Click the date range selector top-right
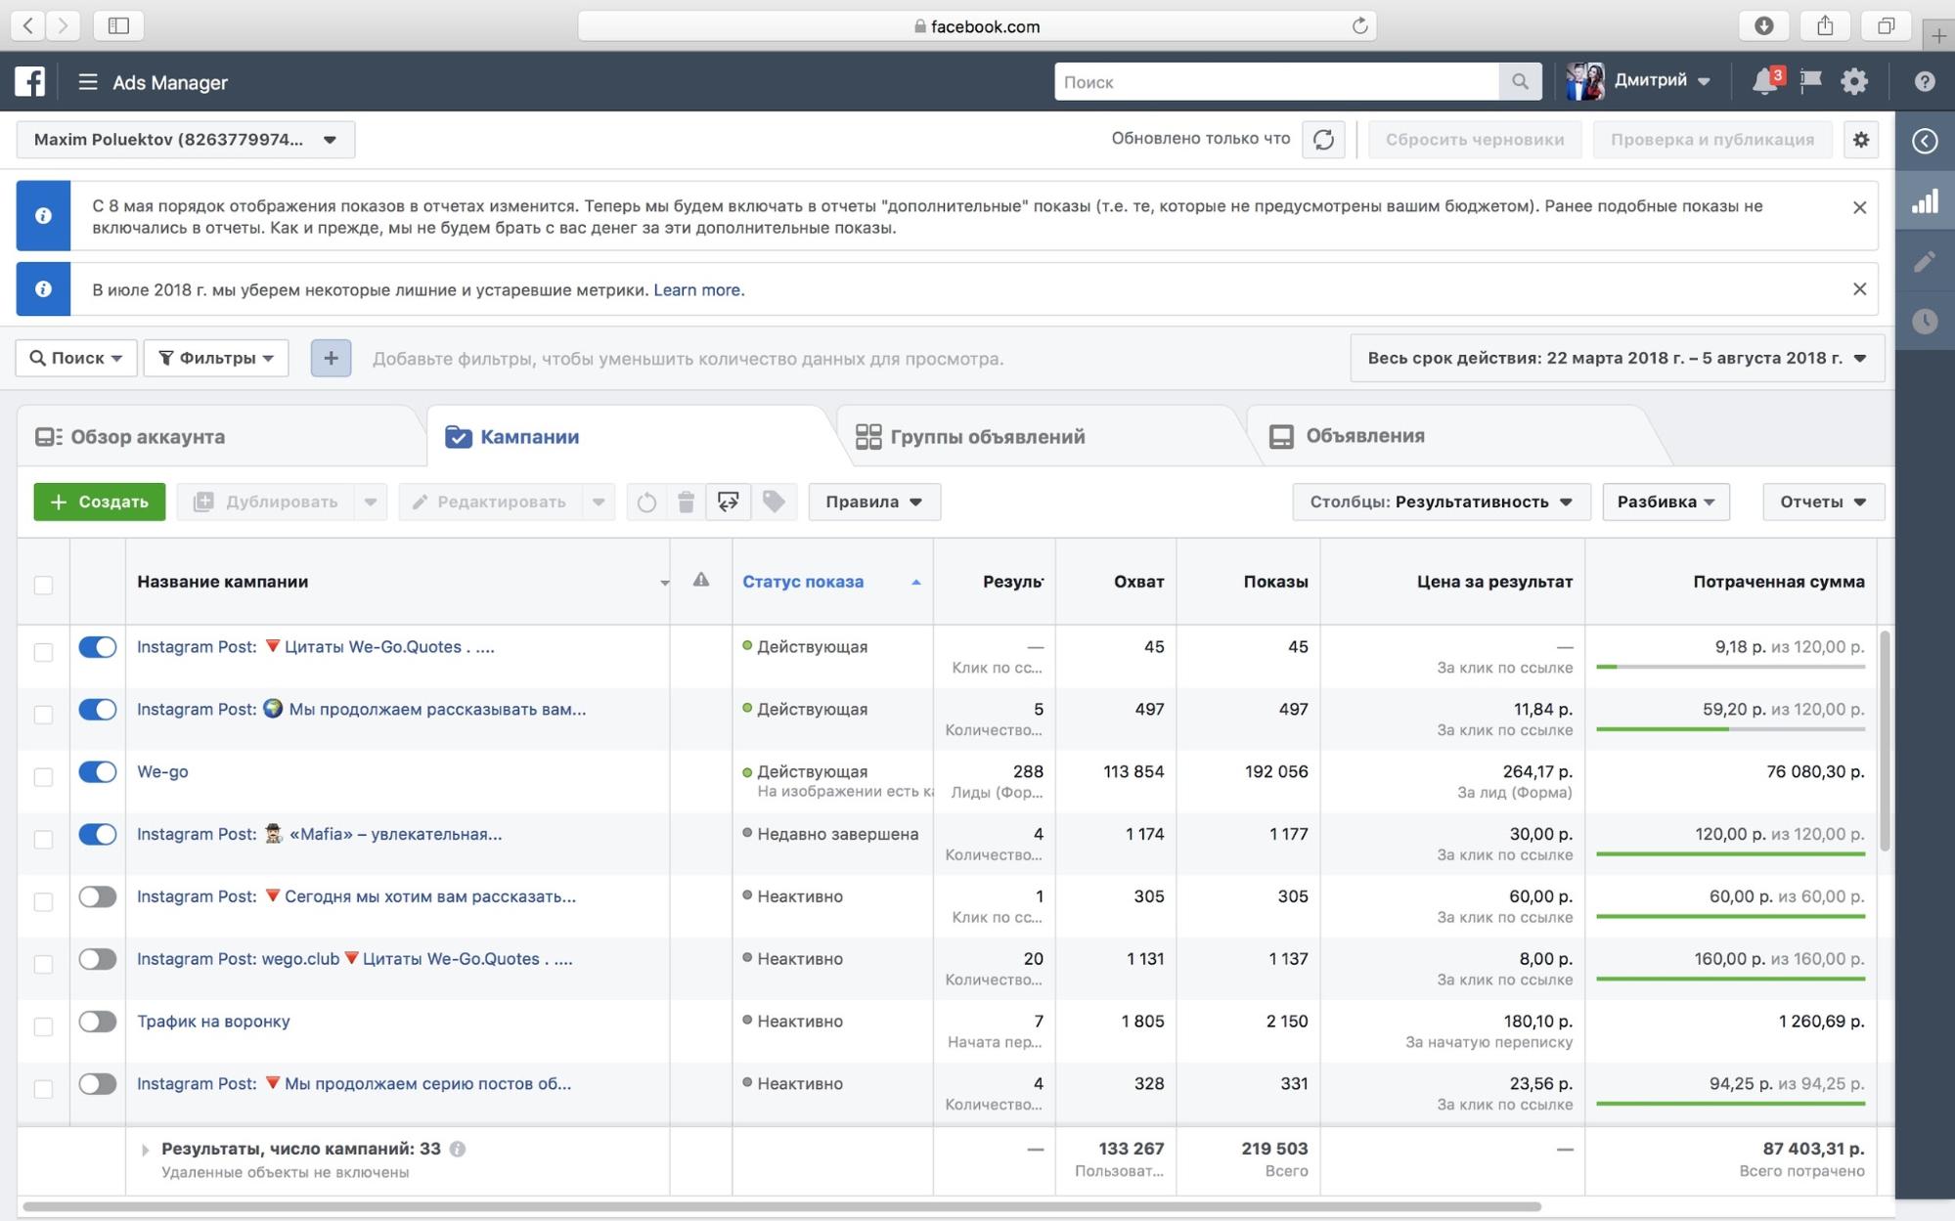Image resolution: width=1955 pixels, height=1221 pixels. 1614,357
